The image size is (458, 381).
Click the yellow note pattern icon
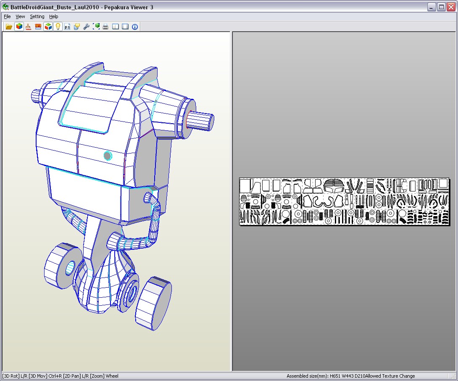pos(77,27)
